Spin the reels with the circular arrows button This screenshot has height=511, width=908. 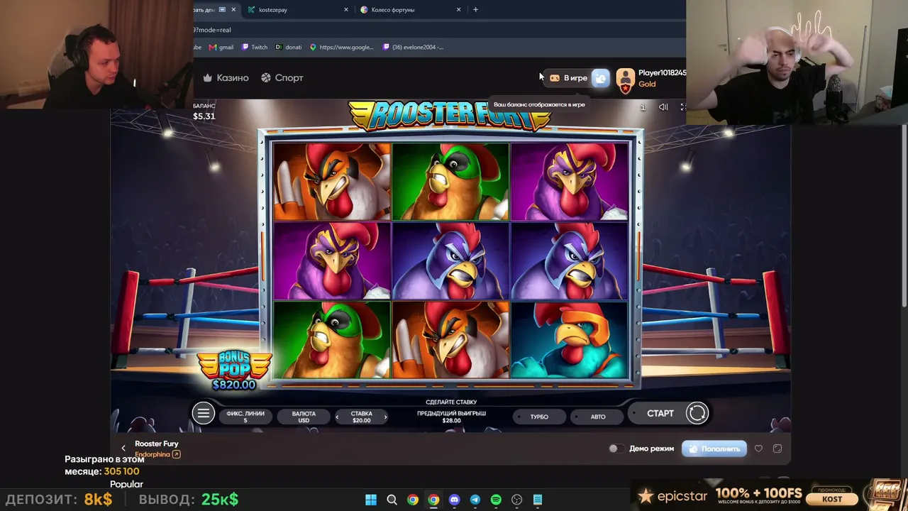(x=697, y=413)
